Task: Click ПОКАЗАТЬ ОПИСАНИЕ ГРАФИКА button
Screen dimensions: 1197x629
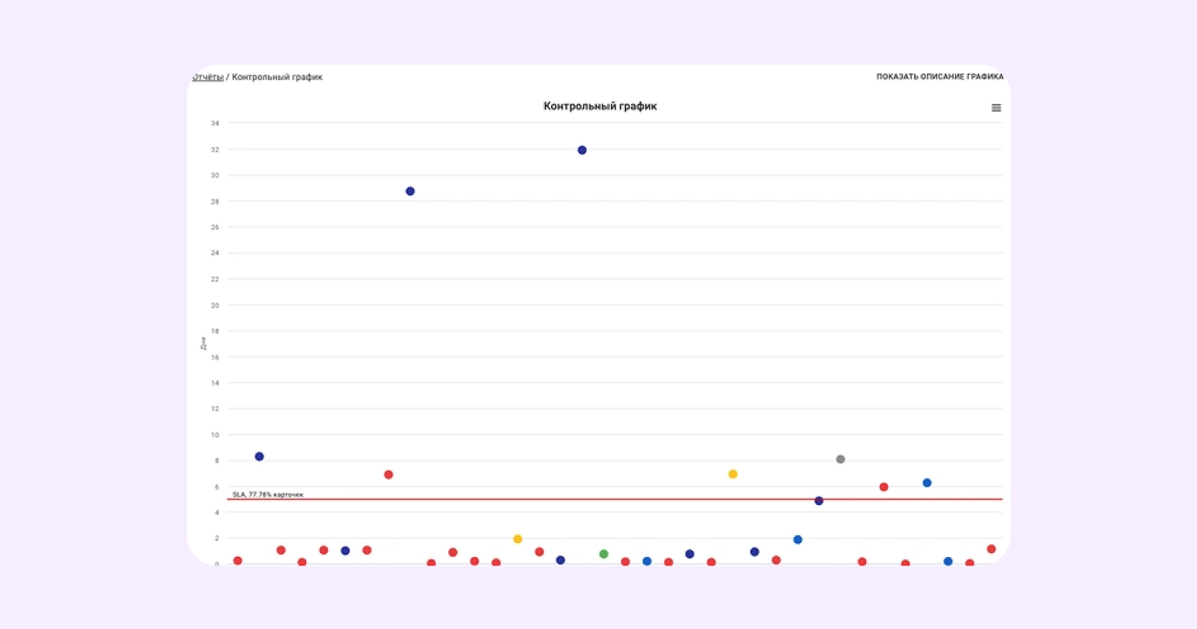Action: (940, 77)
